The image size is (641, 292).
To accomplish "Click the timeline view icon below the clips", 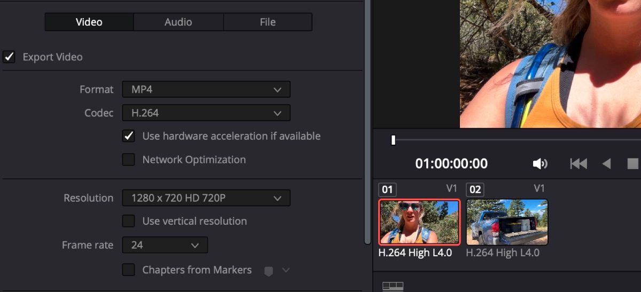I will coord(393,287).
